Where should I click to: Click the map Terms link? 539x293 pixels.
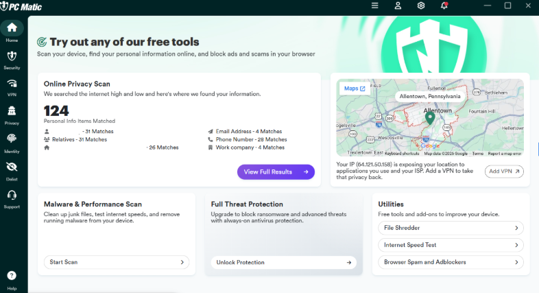coord(478,154)
